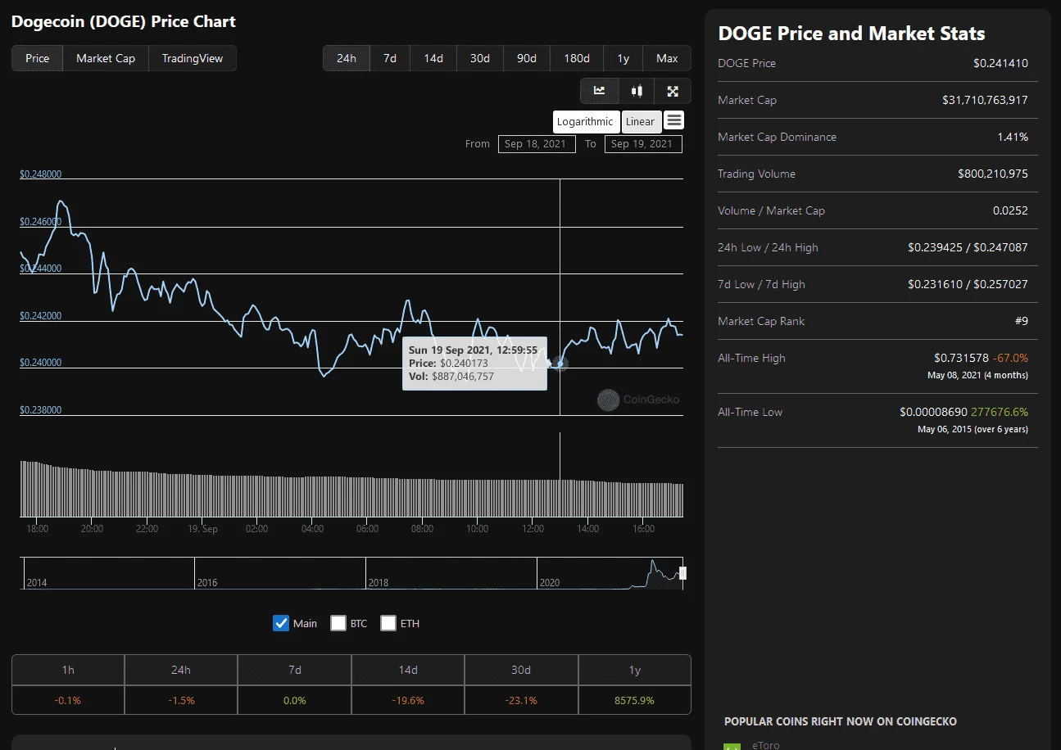Viewport: 1061px width, 750px height.
Task: Select the 30d time range
Action: [480, 58]
